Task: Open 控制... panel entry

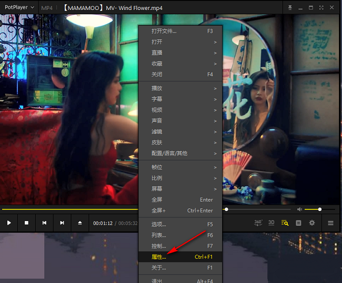Action: pos(180,246)
